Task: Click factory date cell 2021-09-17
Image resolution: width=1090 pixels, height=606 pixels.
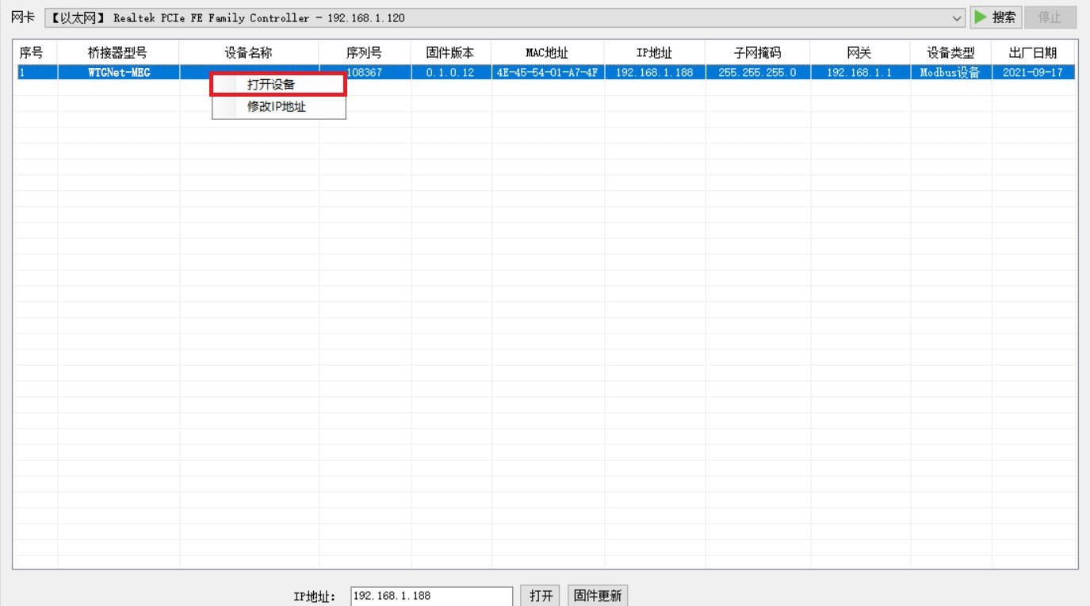Action: (x=1033, y=73)
